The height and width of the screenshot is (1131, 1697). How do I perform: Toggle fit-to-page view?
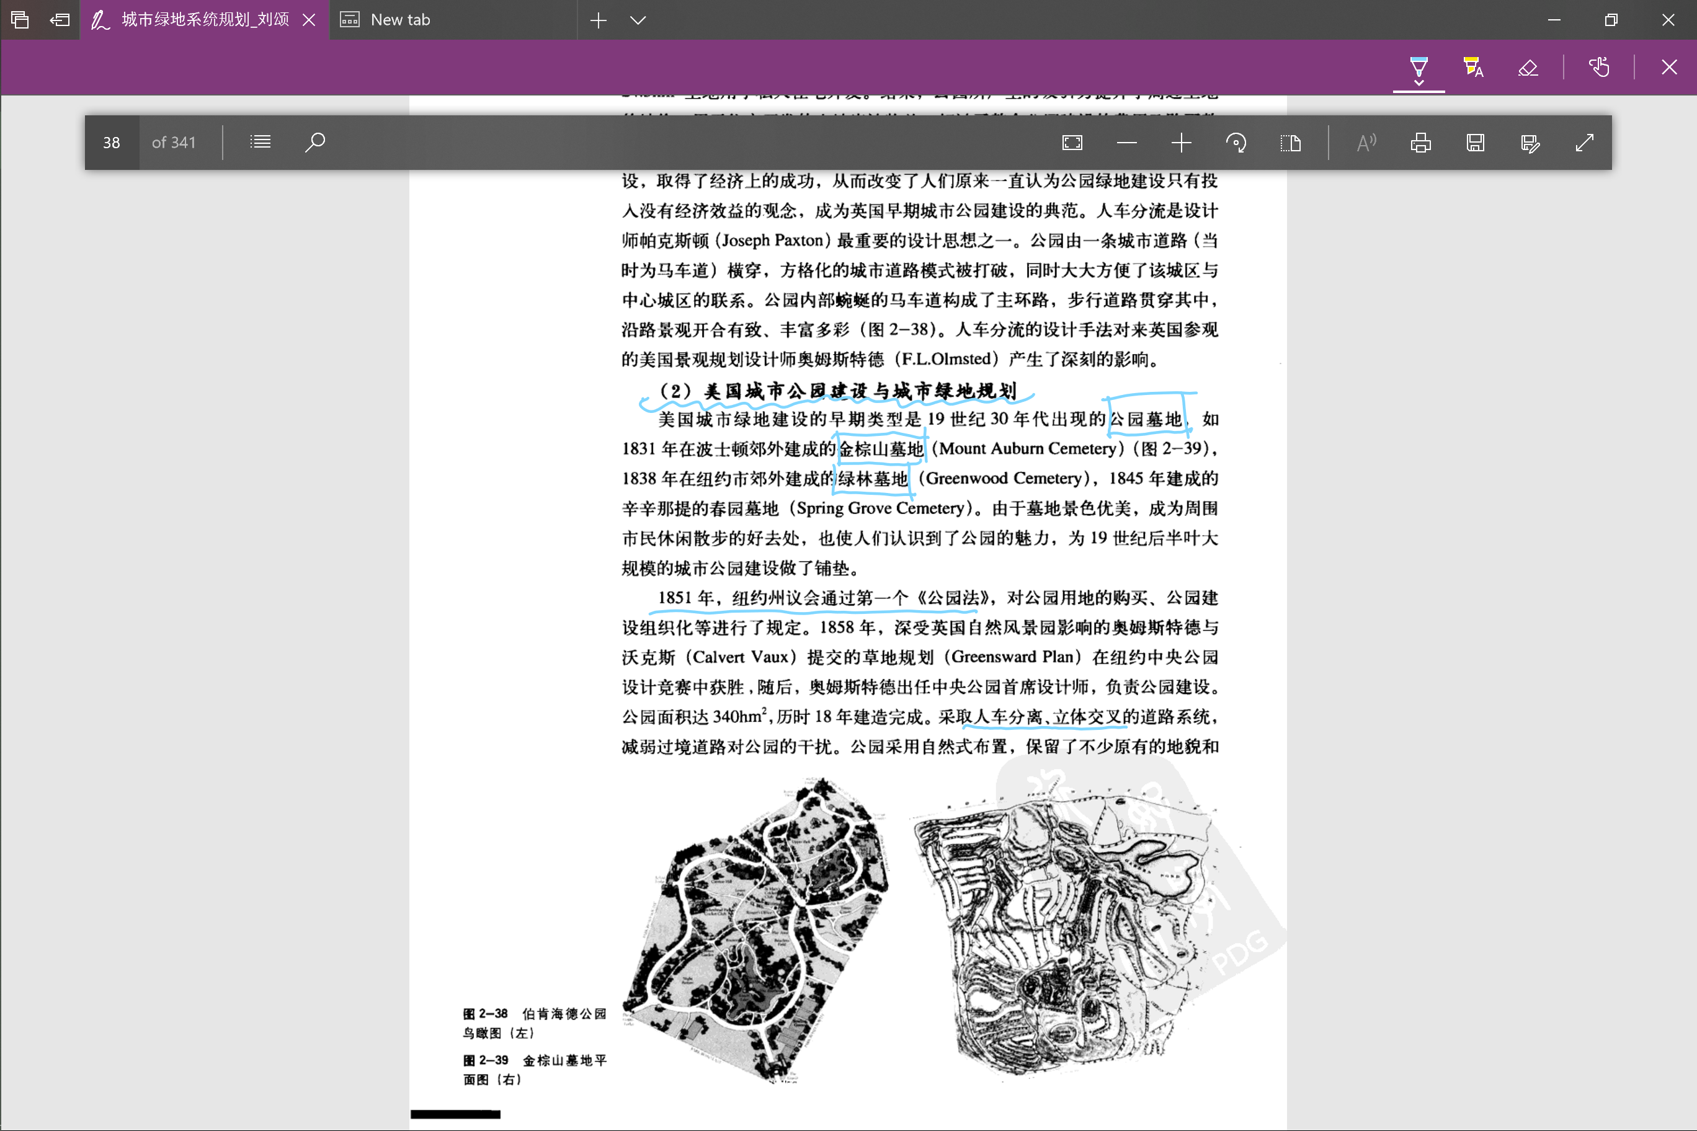pyautogui.click(x=1072, y=142)
